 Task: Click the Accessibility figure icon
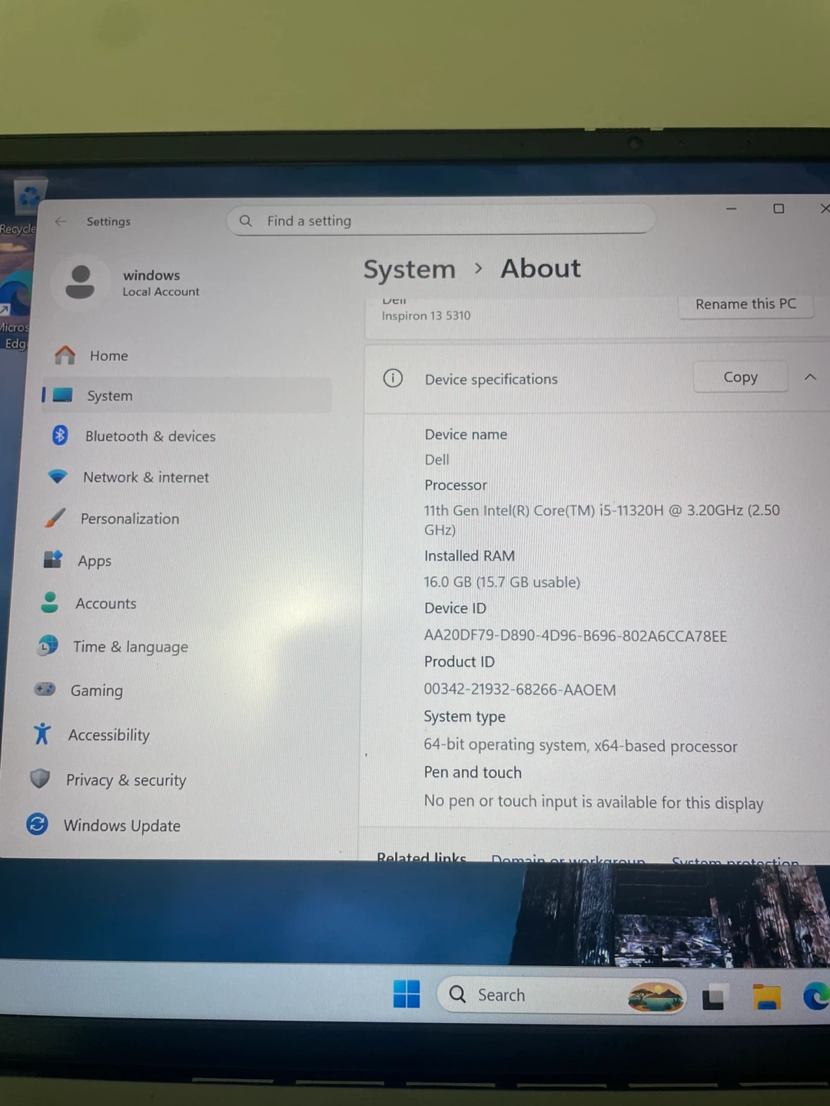pos(42,733)
